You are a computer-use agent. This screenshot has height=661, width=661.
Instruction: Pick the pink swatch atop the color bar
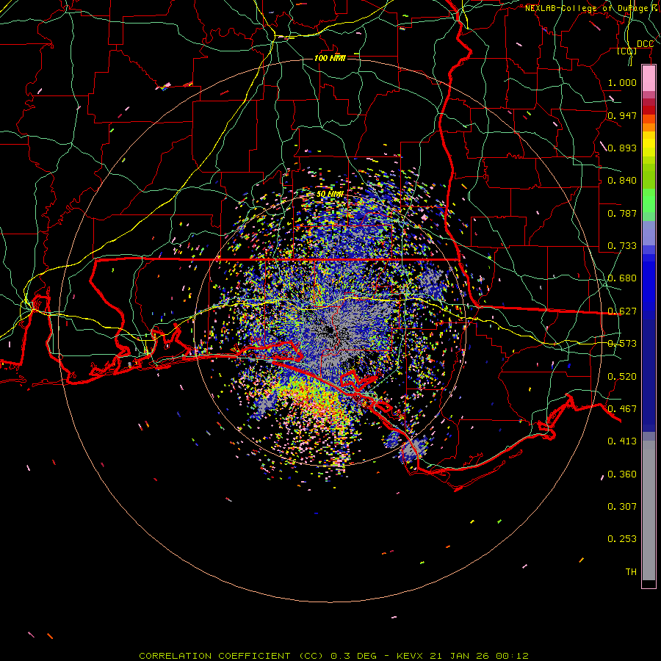649,78
